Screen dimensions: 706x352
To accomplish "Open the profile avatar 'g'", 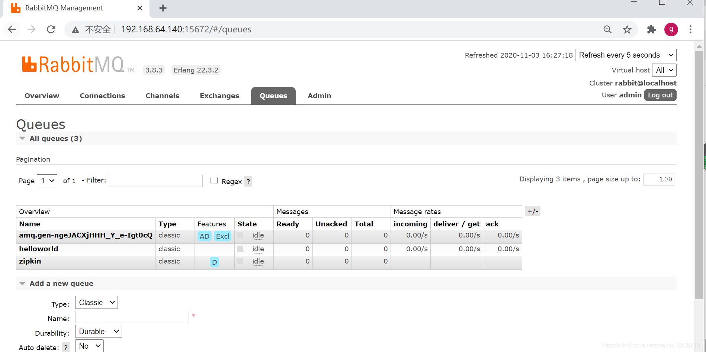I will click(x=671, y=29).
